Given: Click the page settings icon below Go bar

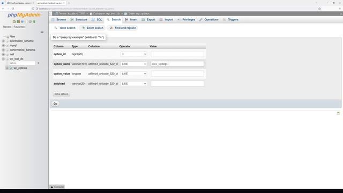Looking at the screenshot, I should 338,113.
